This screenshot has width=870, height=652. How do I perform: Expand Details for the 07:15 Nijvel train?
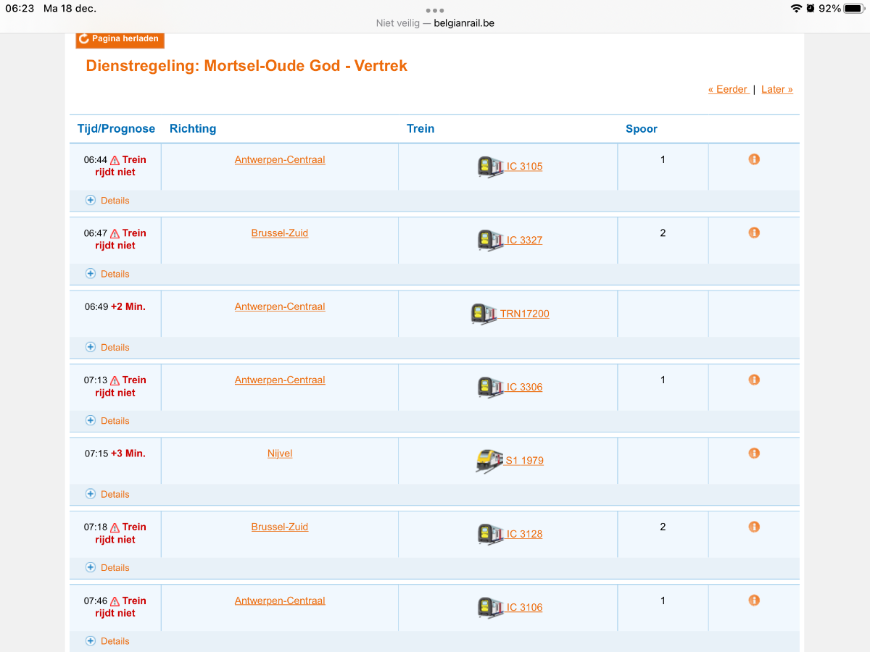pos(107,494)
